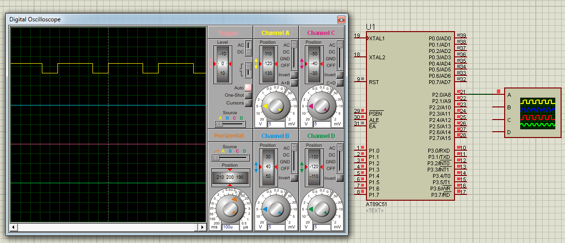Click Channel C volts value field
Screen dimensions: 565x243
tap(322, 124)
